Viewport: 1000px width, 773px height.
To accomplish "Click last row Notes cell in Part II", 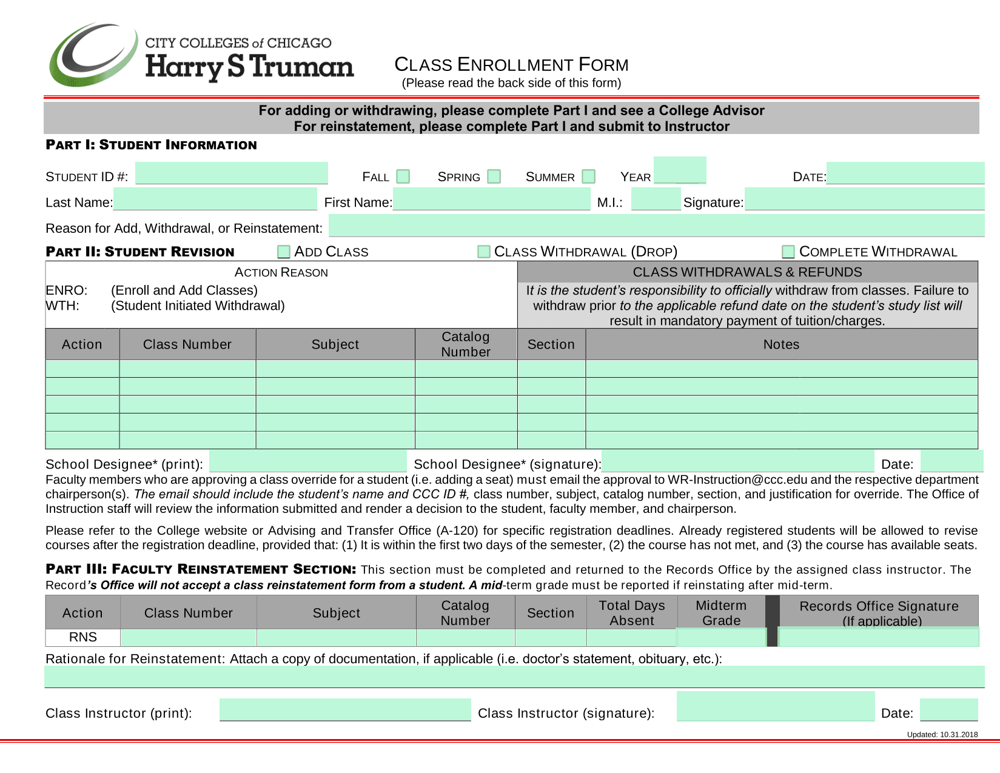I will 782,440.
